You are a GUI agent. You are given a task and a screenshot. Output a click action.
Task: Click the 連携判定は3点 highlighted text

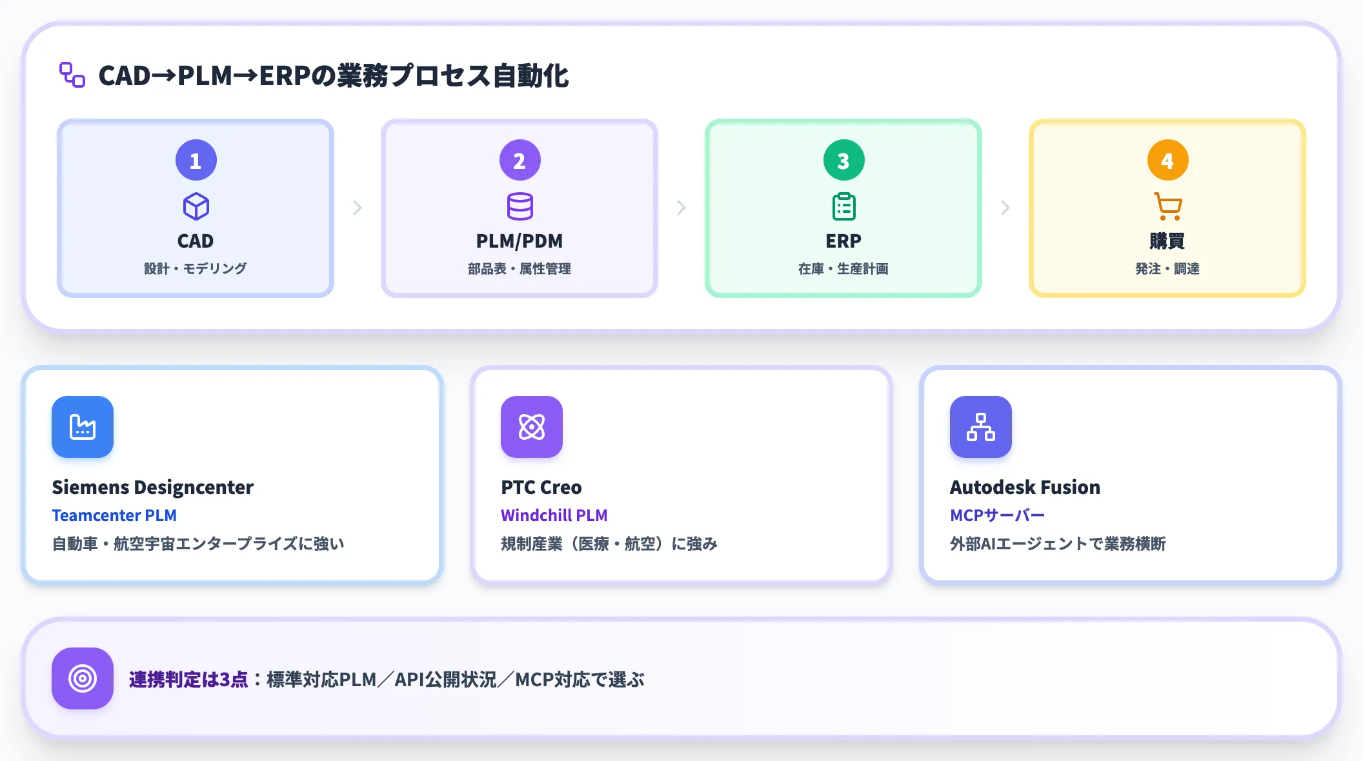pyautogui.click(x=188, y=679)
